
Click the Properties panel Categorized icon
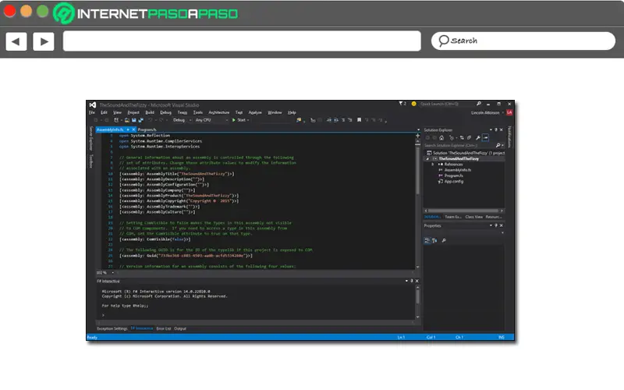click(x=427, y=240)
